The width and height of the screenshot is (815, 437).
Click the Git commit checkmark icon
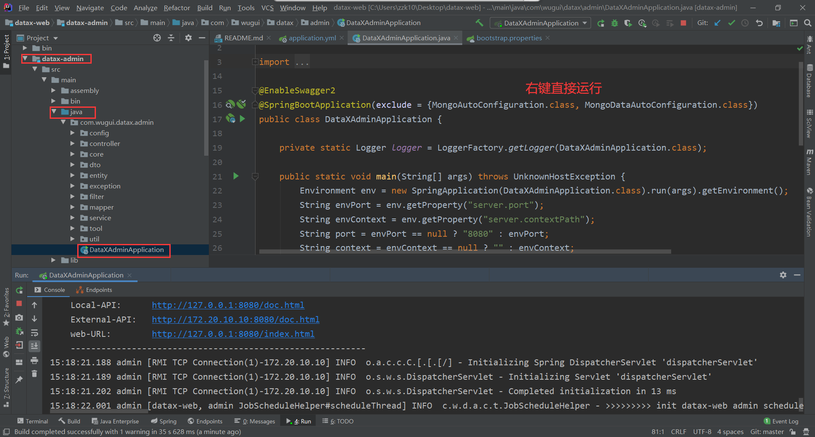point(731,23)
